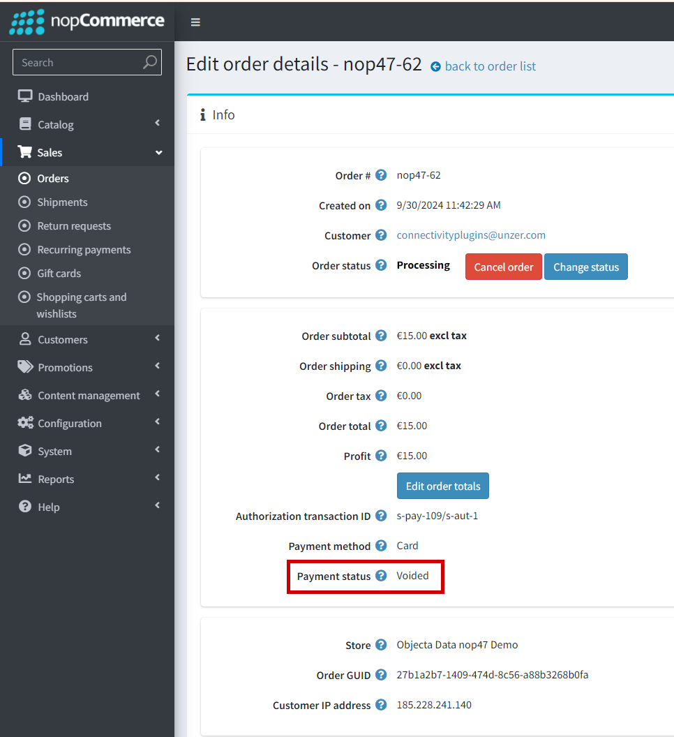Click the Change status button

585,267
